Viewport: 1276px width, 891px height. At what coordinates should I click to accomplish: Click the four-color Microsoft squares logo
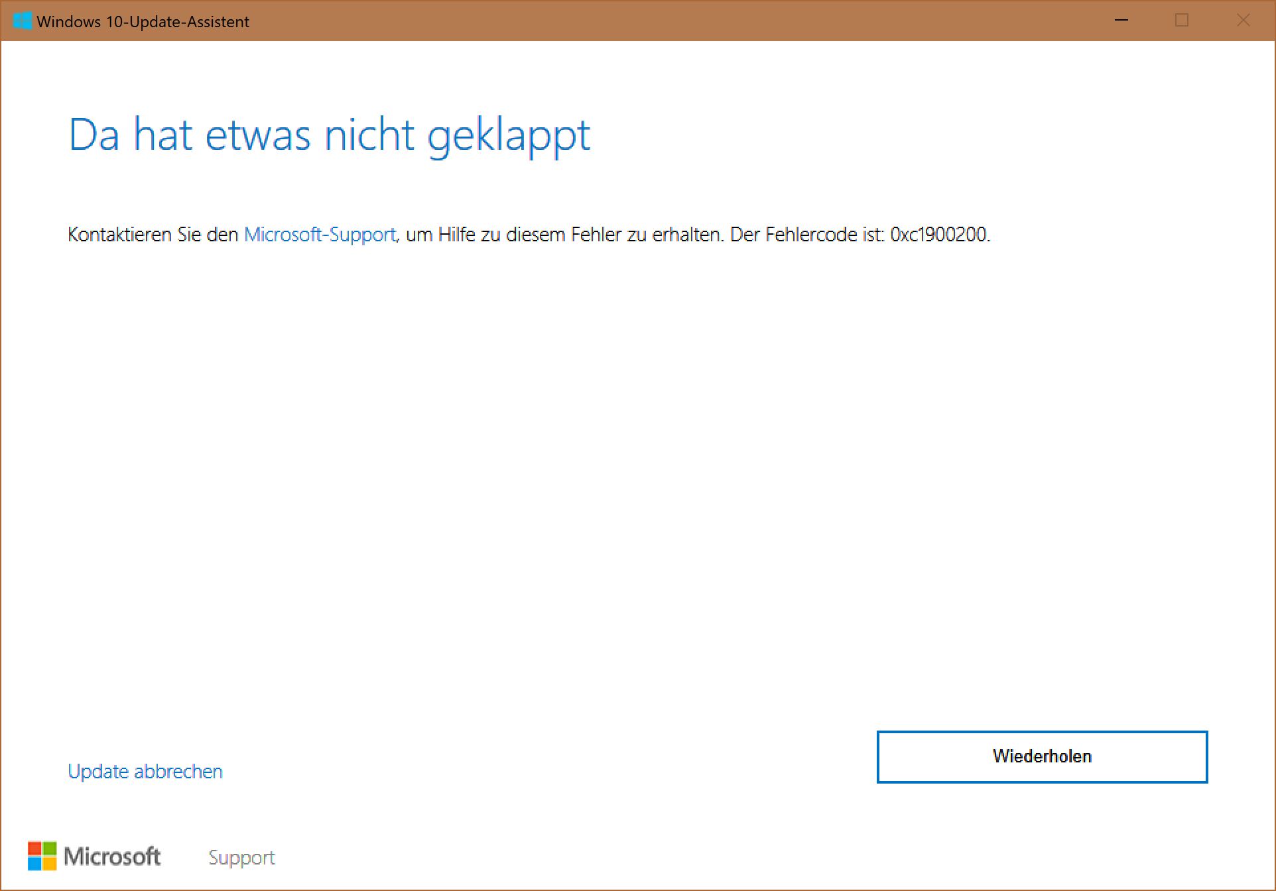[42, 856]
